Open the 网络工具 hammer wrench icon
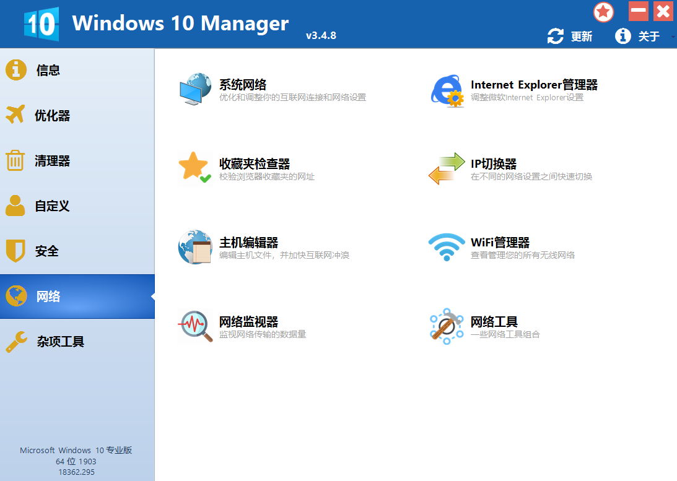Viewport: 677px width, 481px height. click(x=447, y=326)
